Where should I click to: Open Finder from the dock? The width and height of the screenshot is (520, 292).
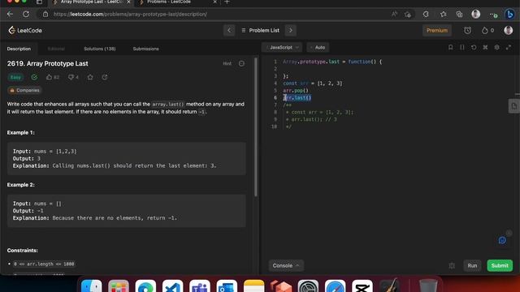pos(92,286)
